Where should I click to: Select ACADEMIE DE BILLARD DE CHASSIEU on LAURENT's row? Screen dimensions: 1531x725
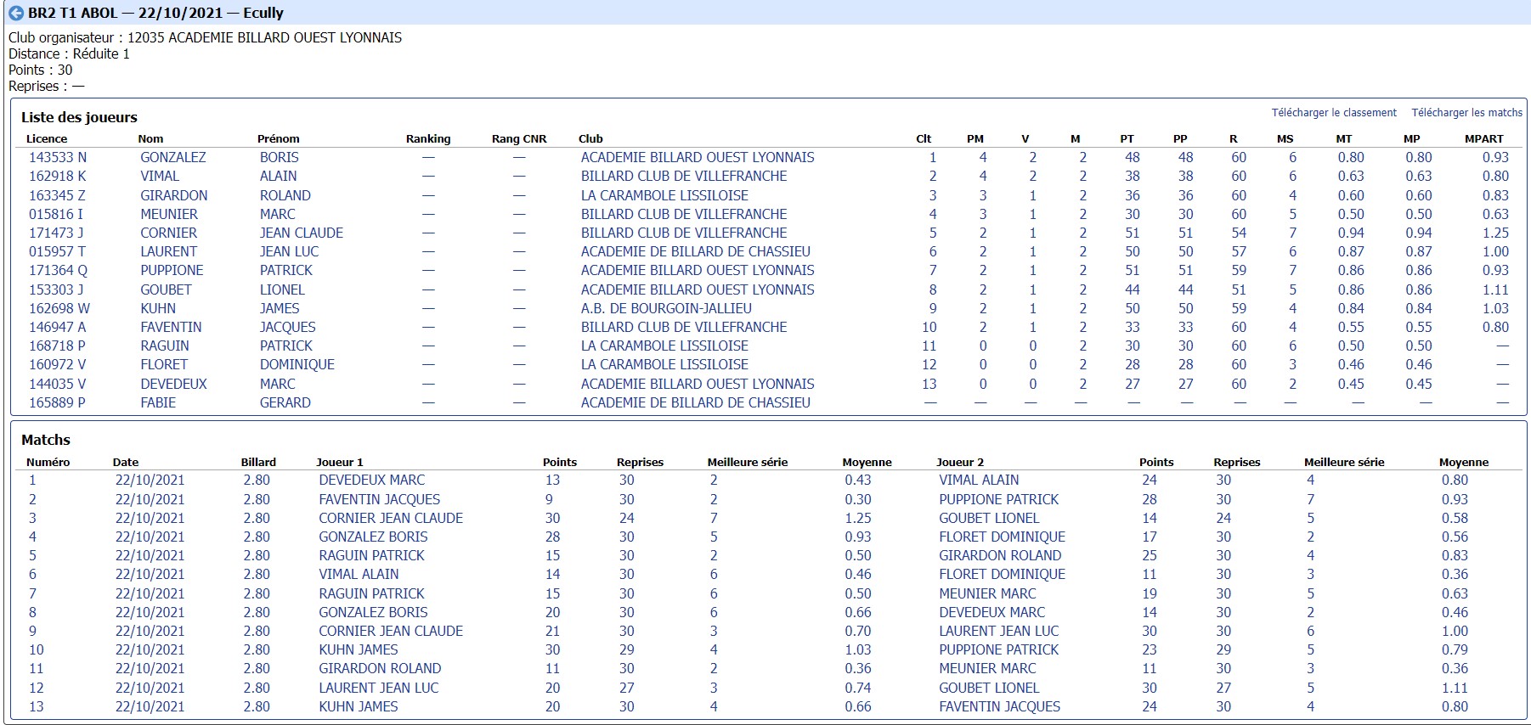point(696,251)
